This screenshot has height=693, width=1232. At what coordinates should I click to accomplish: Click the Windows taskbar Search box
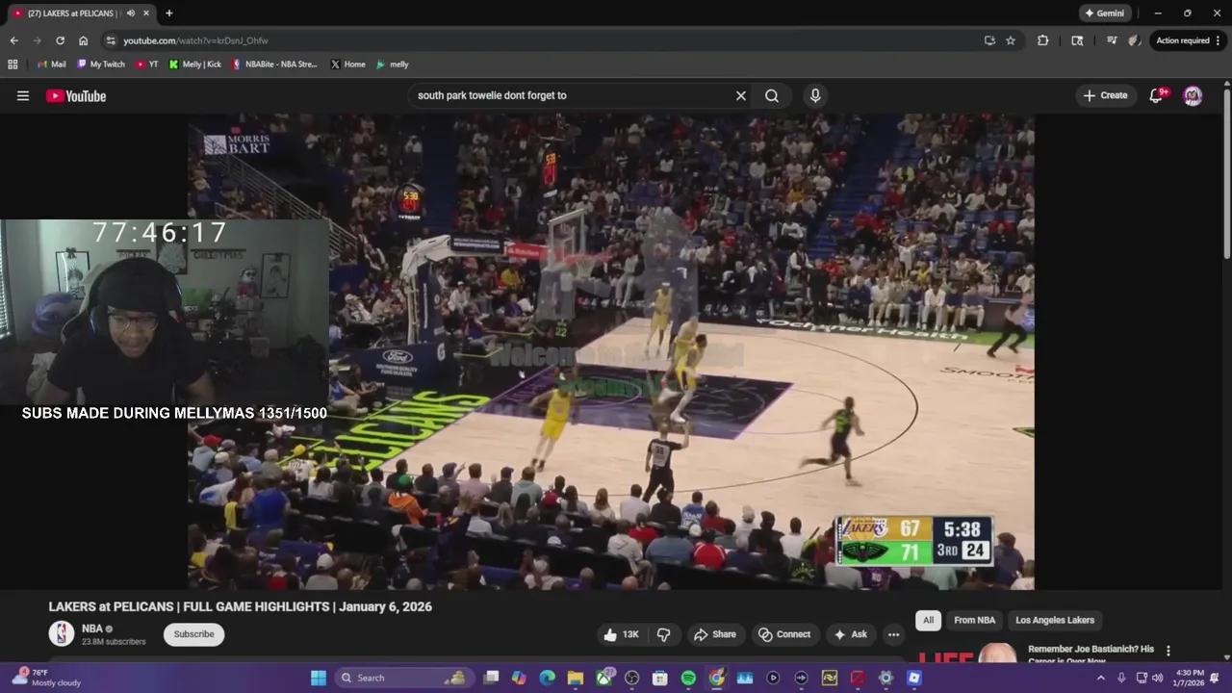coord(406,678)
